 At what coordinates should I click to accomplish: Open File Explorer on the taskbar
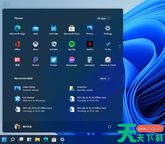pyautogui.click(x=37, y=140)
